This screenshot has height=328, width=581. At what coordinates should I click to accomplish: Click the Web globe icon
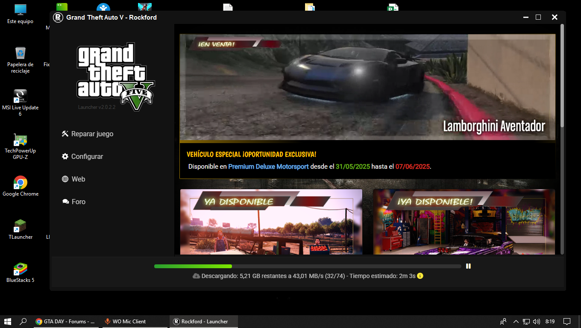point(65,179)
